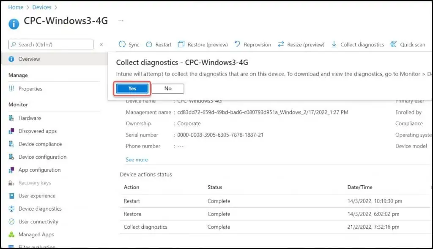
Task: Open User experience menu item
Action: 37,196
